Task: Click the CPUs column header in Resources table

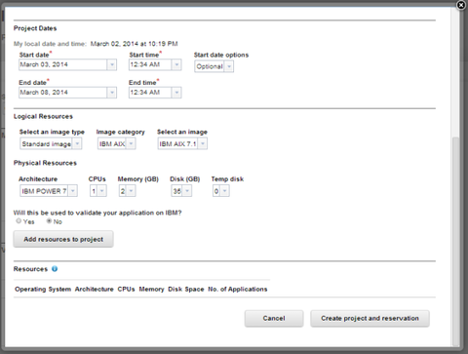Action: [x=126, y=289]
